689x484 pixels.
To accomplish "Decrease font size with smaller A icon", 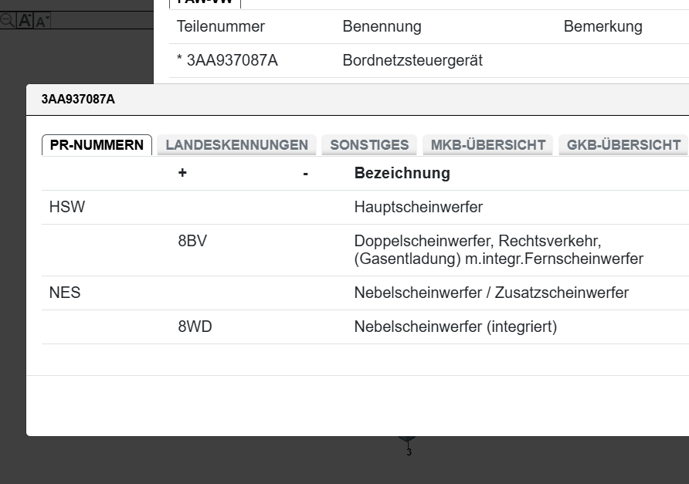I will coord(42,21).
